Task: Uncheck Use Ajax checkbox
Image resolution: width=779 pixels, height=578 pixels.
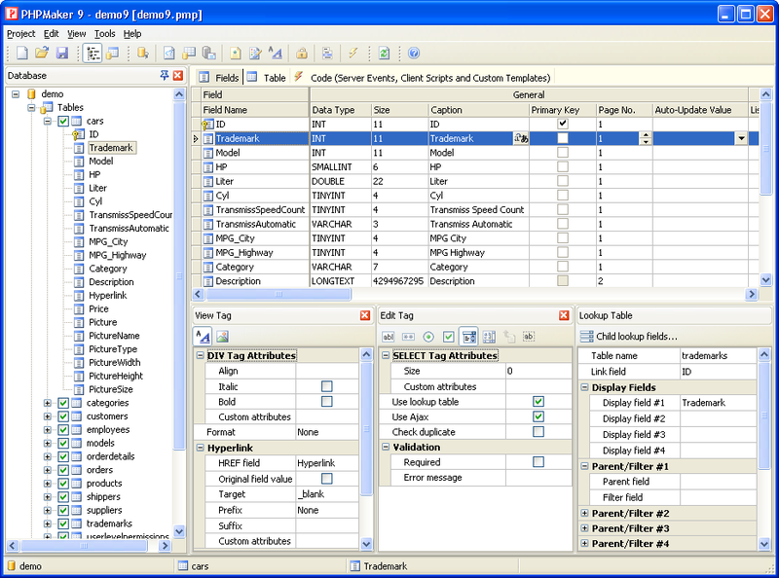Action: point(538,416)
